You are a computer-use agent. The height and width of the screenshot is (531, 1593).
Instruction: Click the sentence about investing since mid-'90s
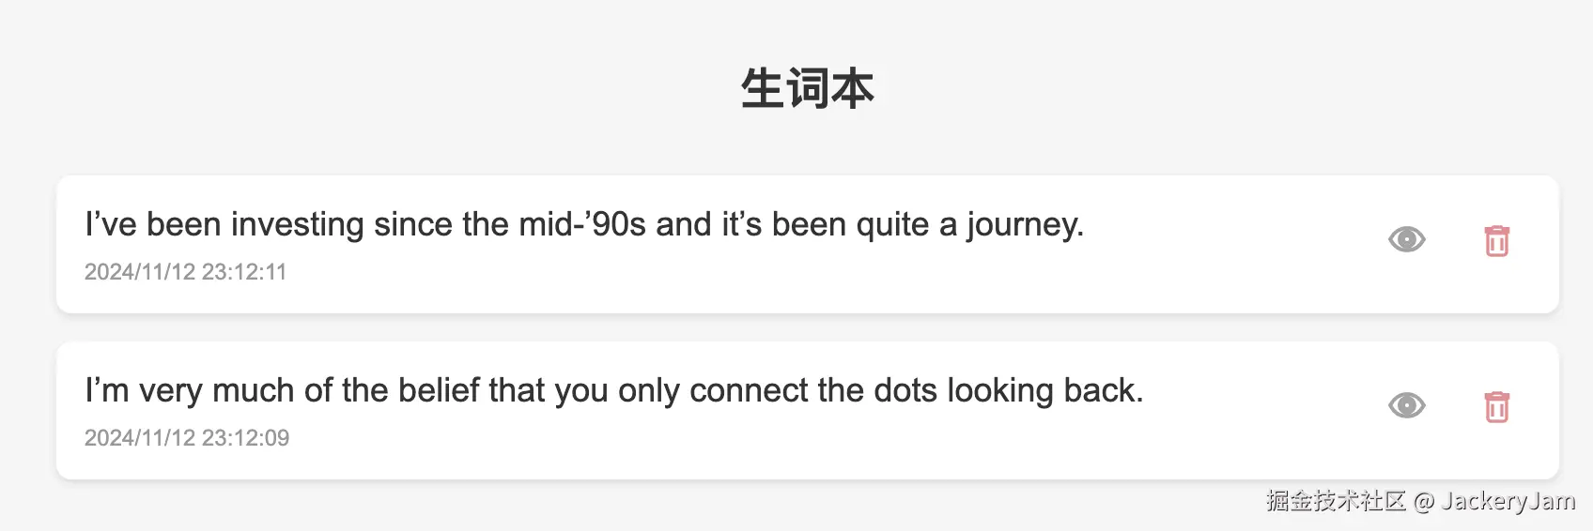583,225
